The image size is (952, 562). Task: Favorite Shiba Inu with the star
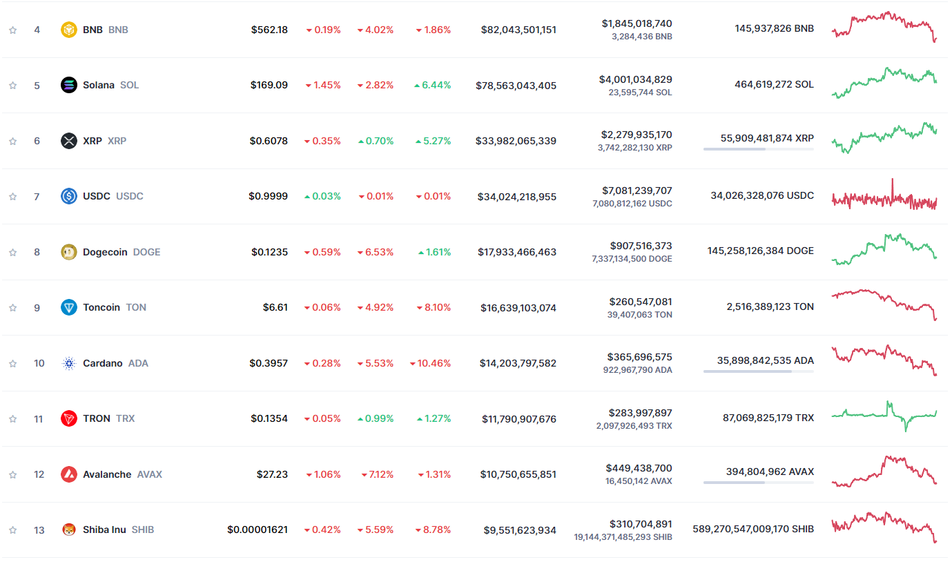[12, 530]
